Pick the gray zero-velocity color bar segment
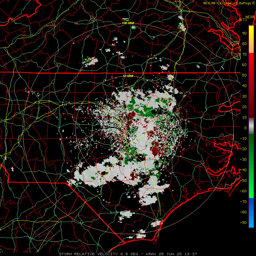The image size is (256, 256). coord(251,126)
